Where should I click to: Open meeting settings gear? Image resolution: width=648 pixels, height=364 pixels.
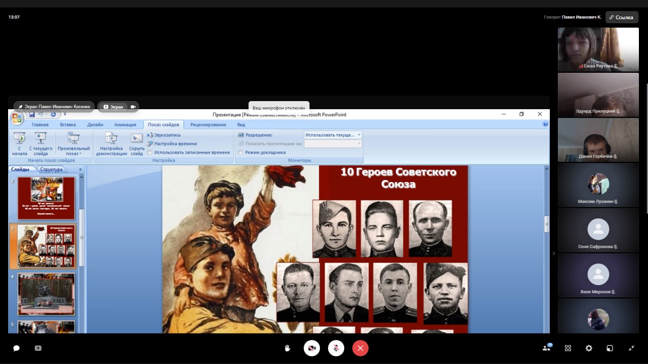(x=589, y=348)
